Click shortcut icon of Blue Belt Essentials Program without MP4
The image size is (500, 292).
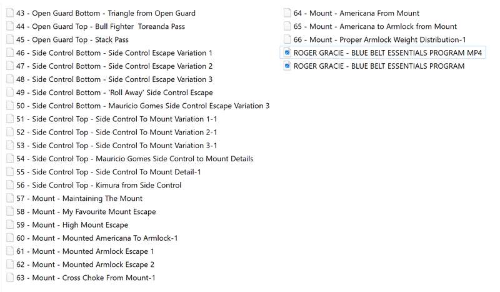[x=287, y=66]
